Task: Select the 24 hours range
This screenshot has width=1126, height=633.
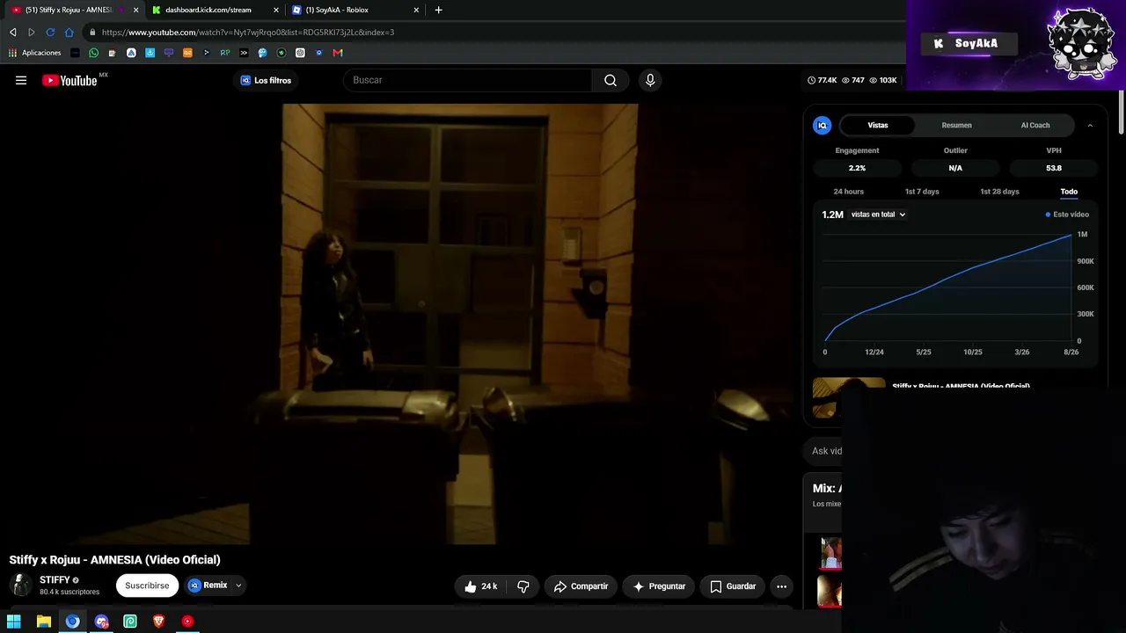Action: tap(849, 192)
